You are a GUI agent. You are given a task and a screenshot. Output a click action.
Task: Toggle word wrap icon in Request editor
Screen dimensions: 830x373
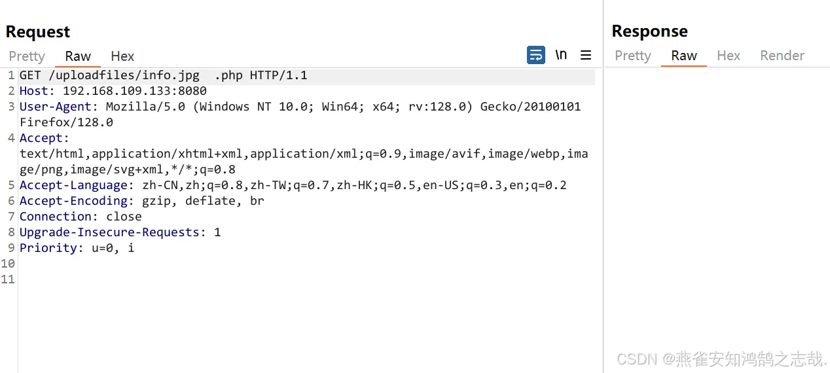[535, 55]
